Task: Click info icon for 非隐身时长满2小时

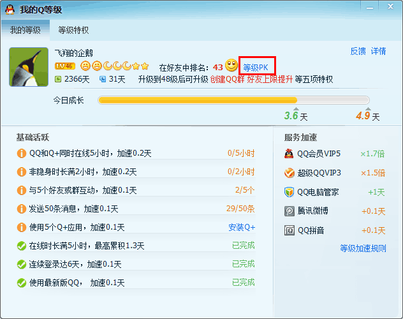Action: coord(22,172)
